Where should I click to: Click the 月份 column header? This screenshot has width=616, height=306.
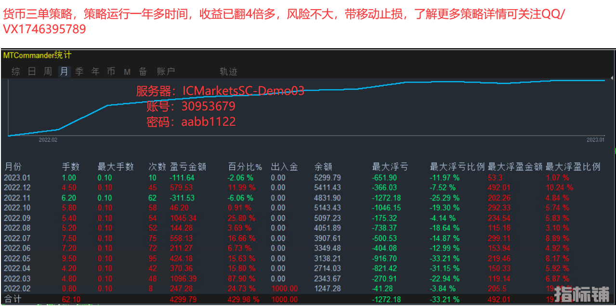click(x=13, y=167)
